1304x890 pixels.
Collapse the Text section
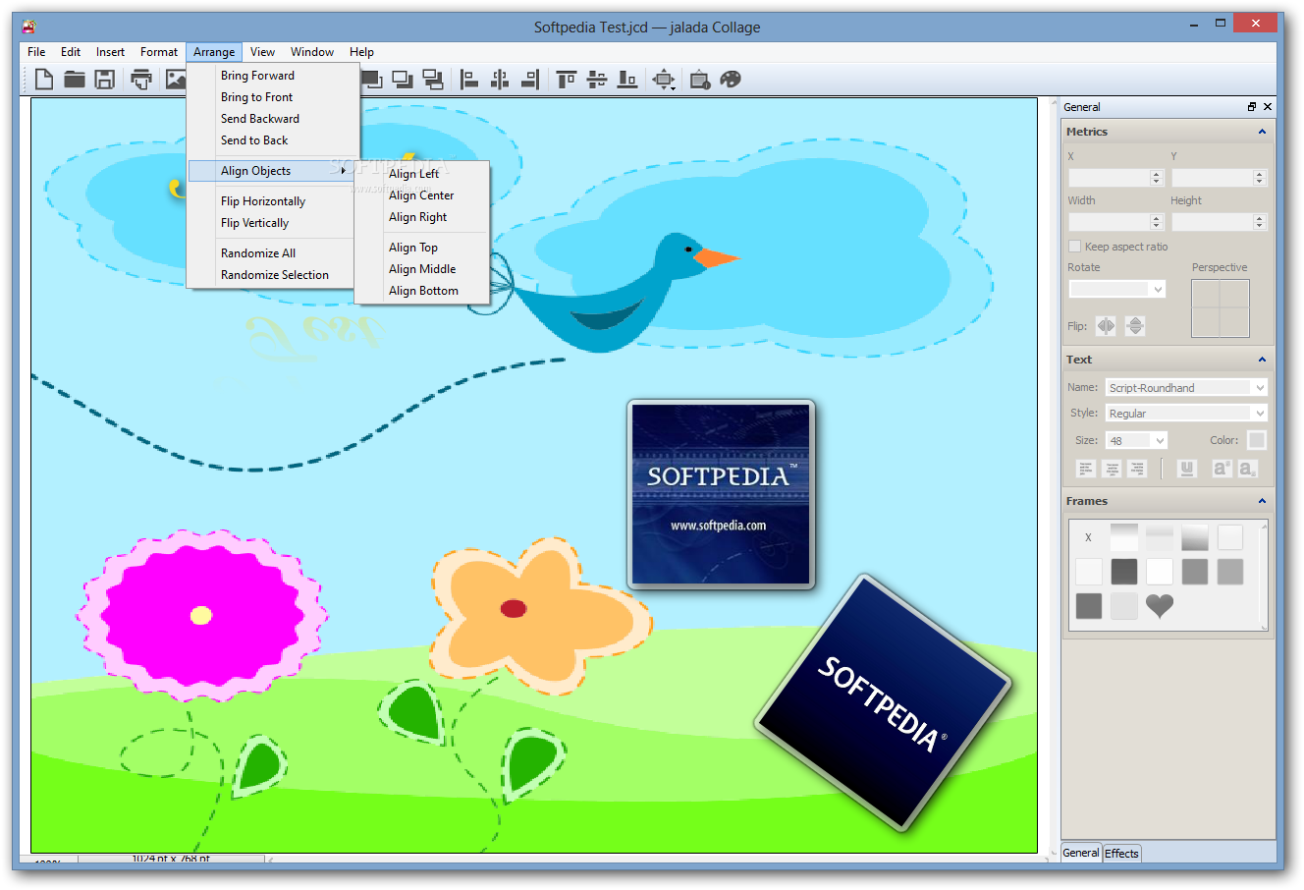click(x=1262, y=360)
